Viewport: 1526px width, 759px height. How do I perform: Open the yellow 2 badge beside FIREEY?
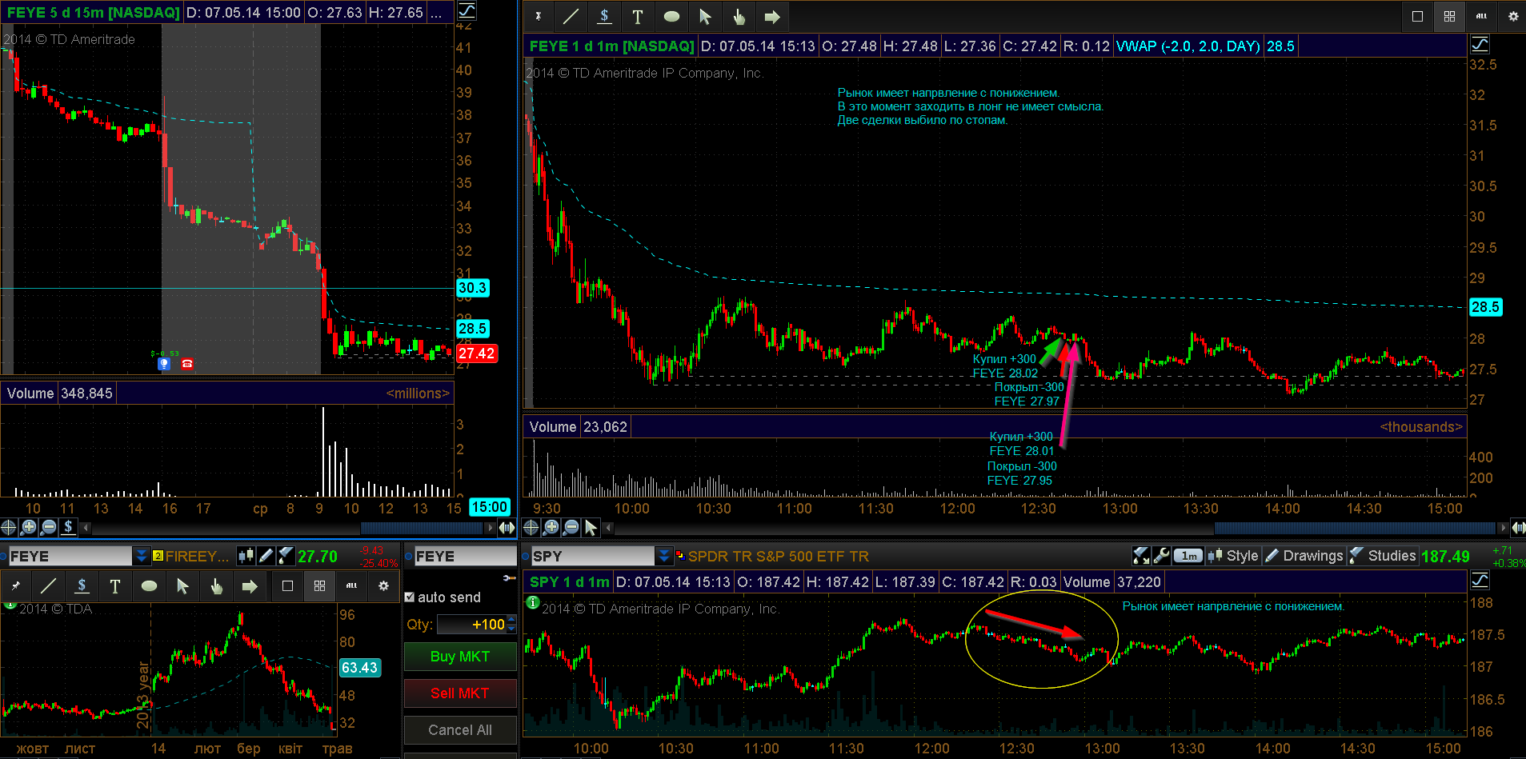[x=158, y=555]
